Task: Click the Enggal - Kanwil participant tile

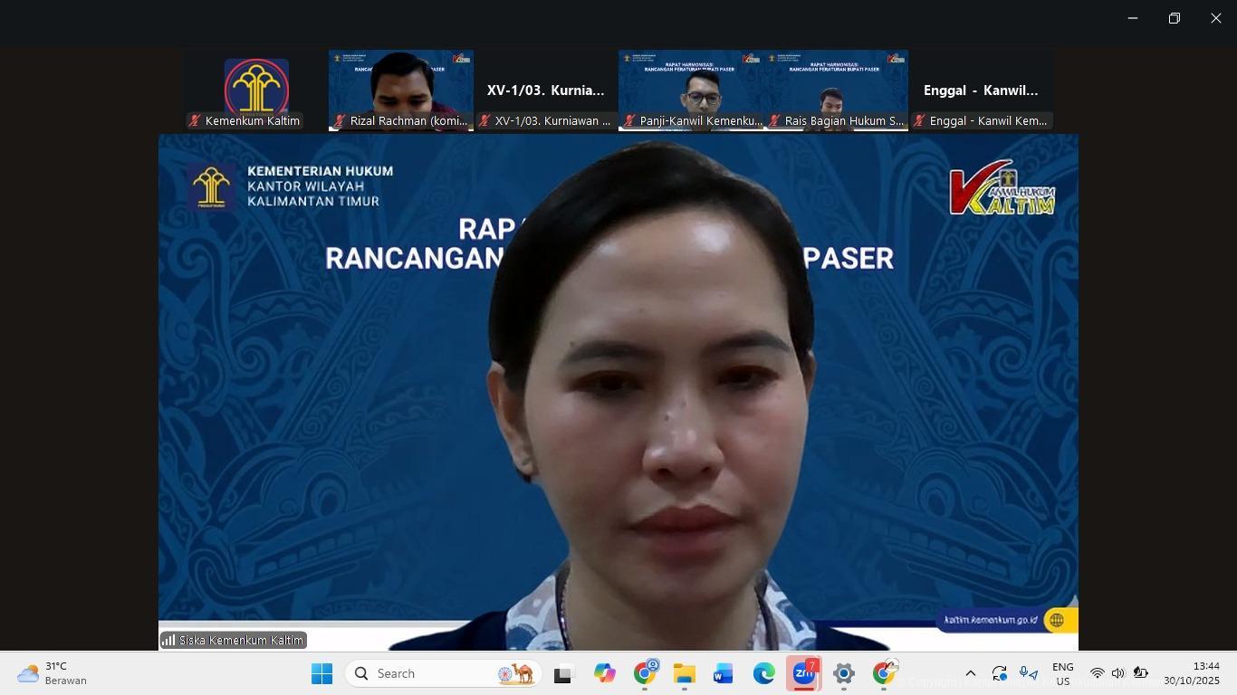Action: pos(981,90)
